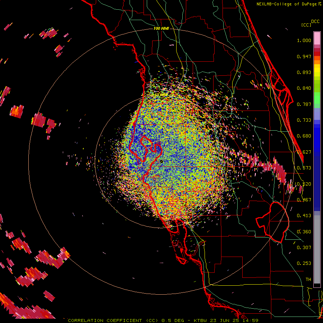Click the 50 NMI range ring label
This screenshot has width=323, height=323.
tap(161, 95)
